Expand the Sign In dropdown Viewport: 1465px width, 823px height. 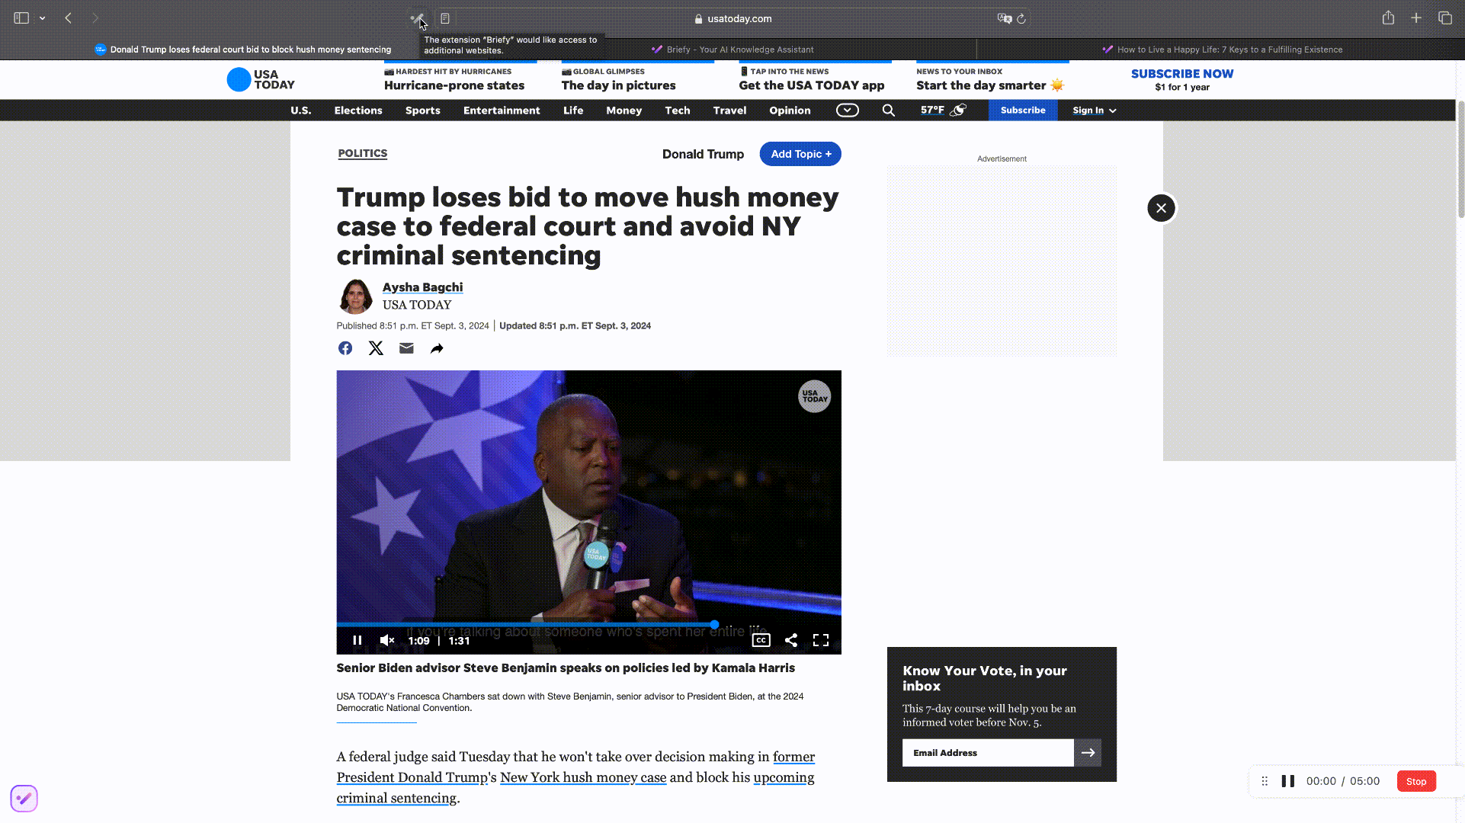(1095, 110)
